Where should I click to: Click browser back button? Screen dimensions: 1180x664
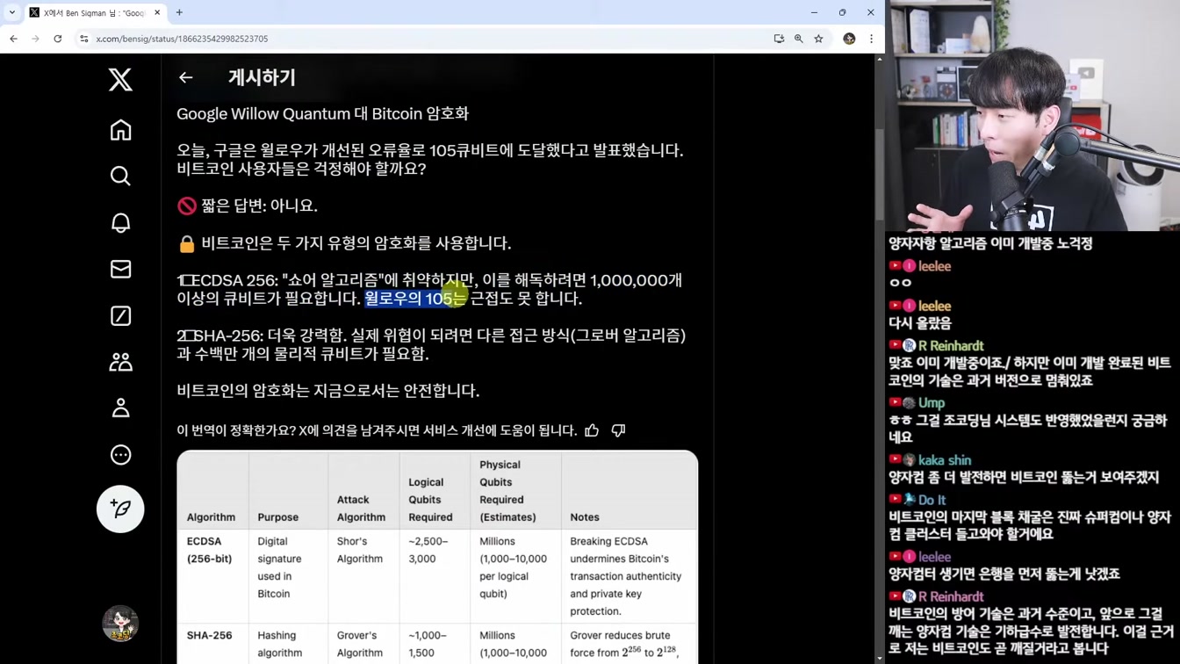click(x=13, y=39)
